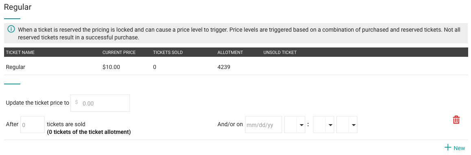The image size is (471, 155).
Task: Open the hour dropdown
Action: [295, 125]
